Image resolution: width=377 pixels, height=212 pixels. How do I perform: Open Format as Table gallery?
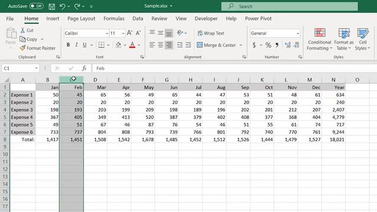coord(344,39)
